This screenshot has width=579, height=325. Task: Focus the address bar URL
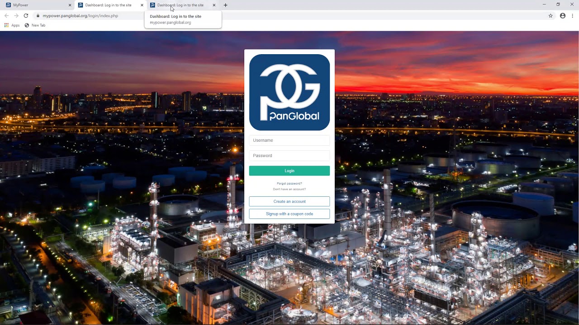click(x=81, y=15)
